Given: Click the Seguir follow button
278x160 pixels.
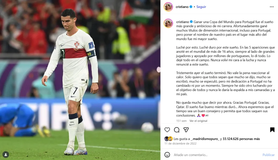Looking at the screenshot, I should tap(201, 7).
